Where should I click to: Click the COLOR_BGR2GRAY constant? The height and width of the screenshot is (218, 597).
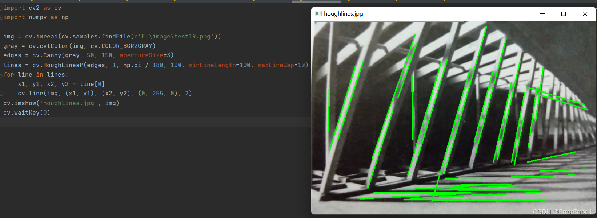pyautogui.click(x=127, y=46)
